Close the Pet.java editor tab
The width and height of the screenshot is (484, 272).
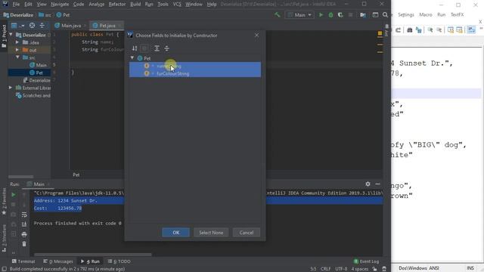[119, 26]
